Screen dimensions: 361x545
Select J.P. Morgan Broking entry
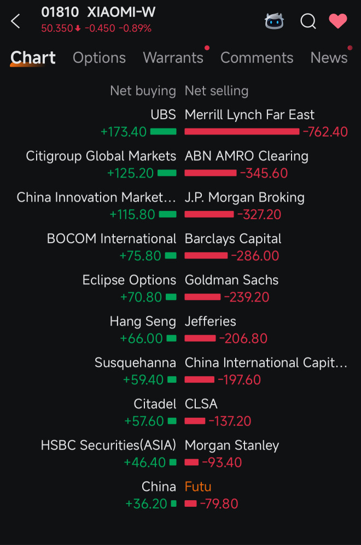[x=244, y=197]
